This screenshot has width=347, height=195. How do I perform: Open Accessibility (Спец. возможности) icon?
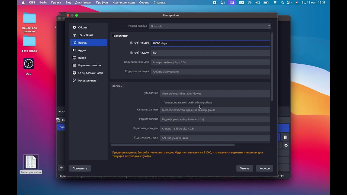tap(74, 73)
